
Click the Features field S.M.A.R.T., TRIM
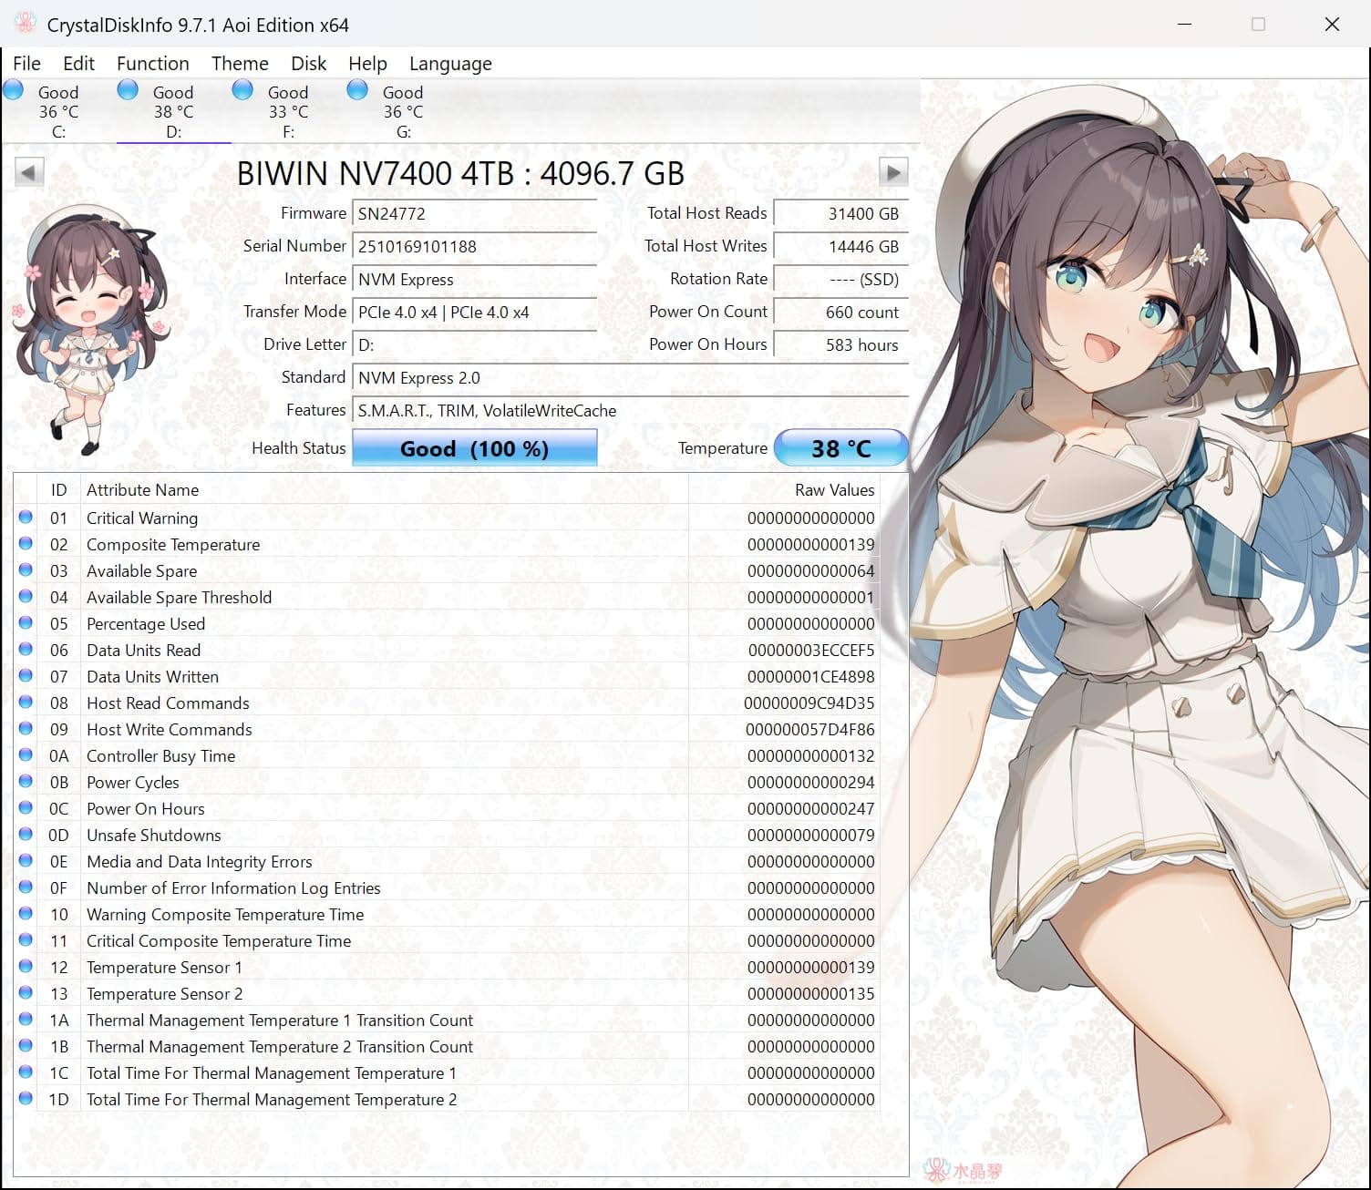630,410
